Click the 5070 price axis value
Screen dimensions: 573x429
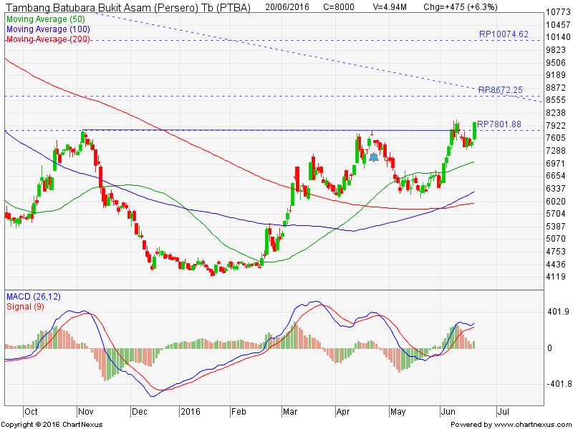pos(556,239)
